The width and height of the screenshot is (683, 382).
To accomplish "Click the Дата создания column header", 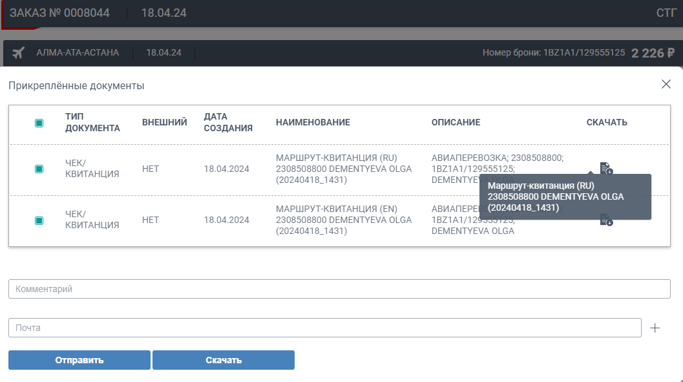I will (227, 122).
